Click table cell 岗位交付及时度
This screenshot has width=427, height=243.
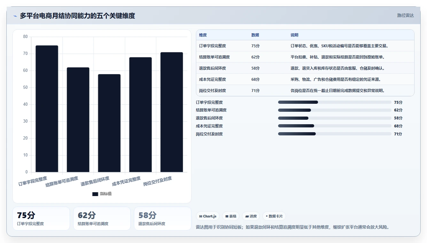213,91
